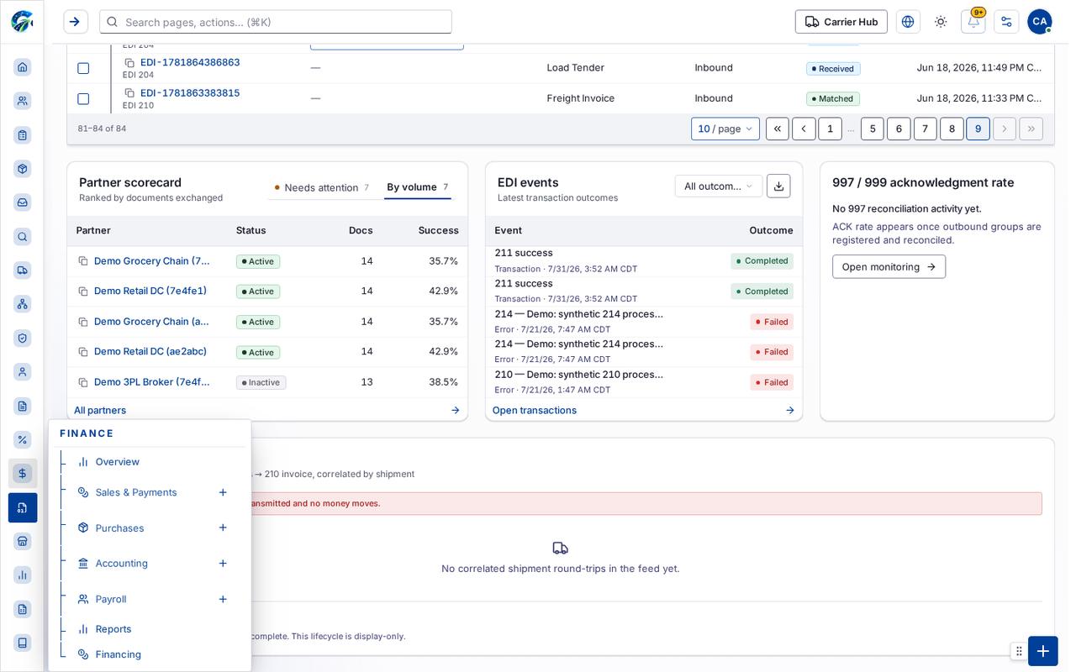
Task: Copy the Demo 3PL Broker partner name
Action: coord(83,382)
